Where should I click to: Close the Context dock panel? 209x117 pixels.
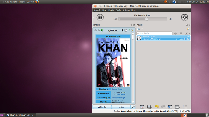tap(134, 25)
